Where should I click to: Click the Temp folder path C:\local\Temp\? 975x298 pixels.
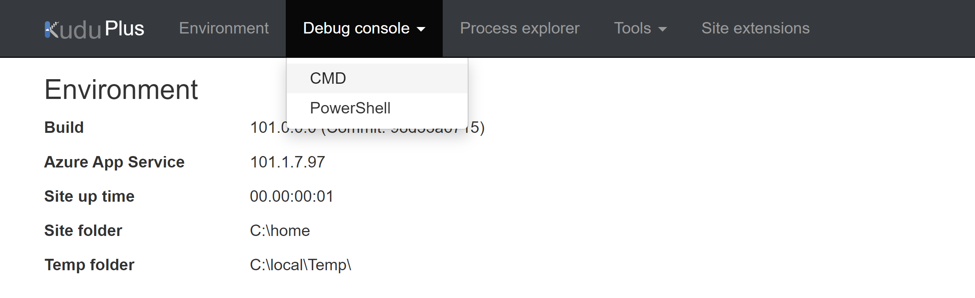pyautogui.click(x=300, y=265)
